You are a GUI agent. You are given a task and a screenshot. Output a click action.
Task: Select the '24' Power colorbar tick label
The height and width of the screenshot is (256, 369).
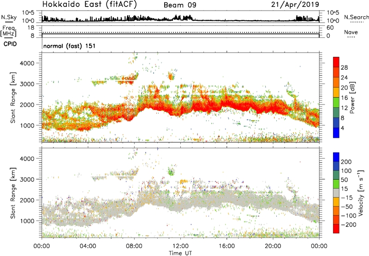coord(344,78)
